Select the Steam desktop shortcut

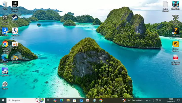pos(15,18)
